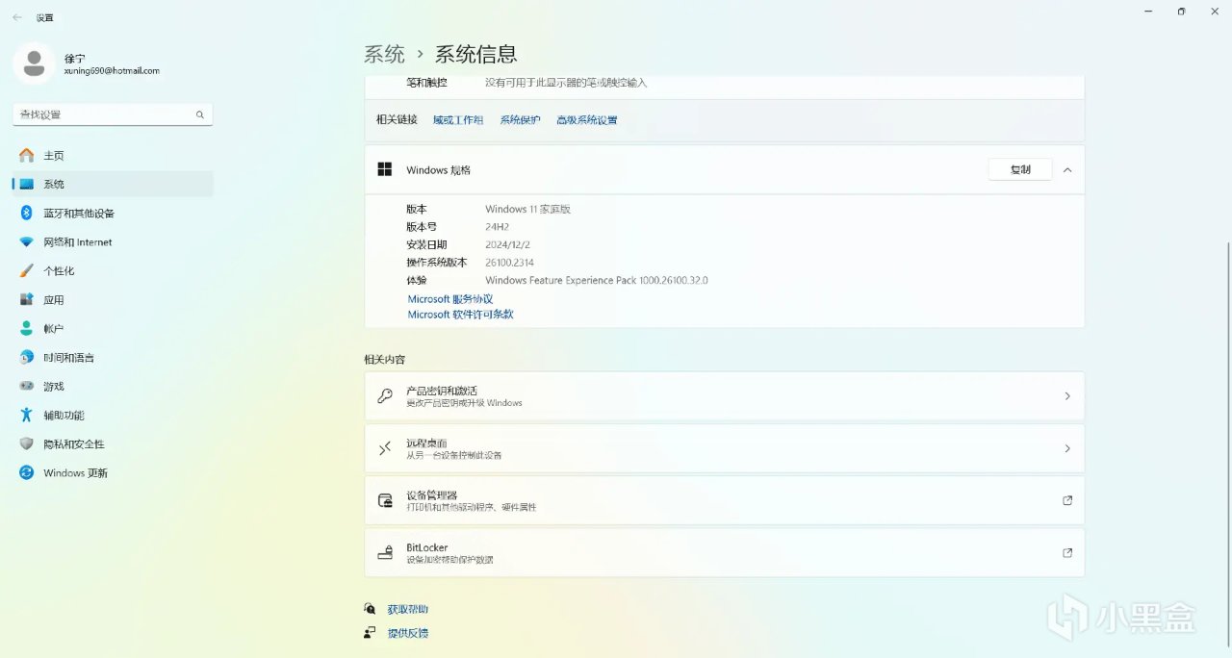
Task: Click the version value Windows 11 家庭版
Action: point(528,209)
